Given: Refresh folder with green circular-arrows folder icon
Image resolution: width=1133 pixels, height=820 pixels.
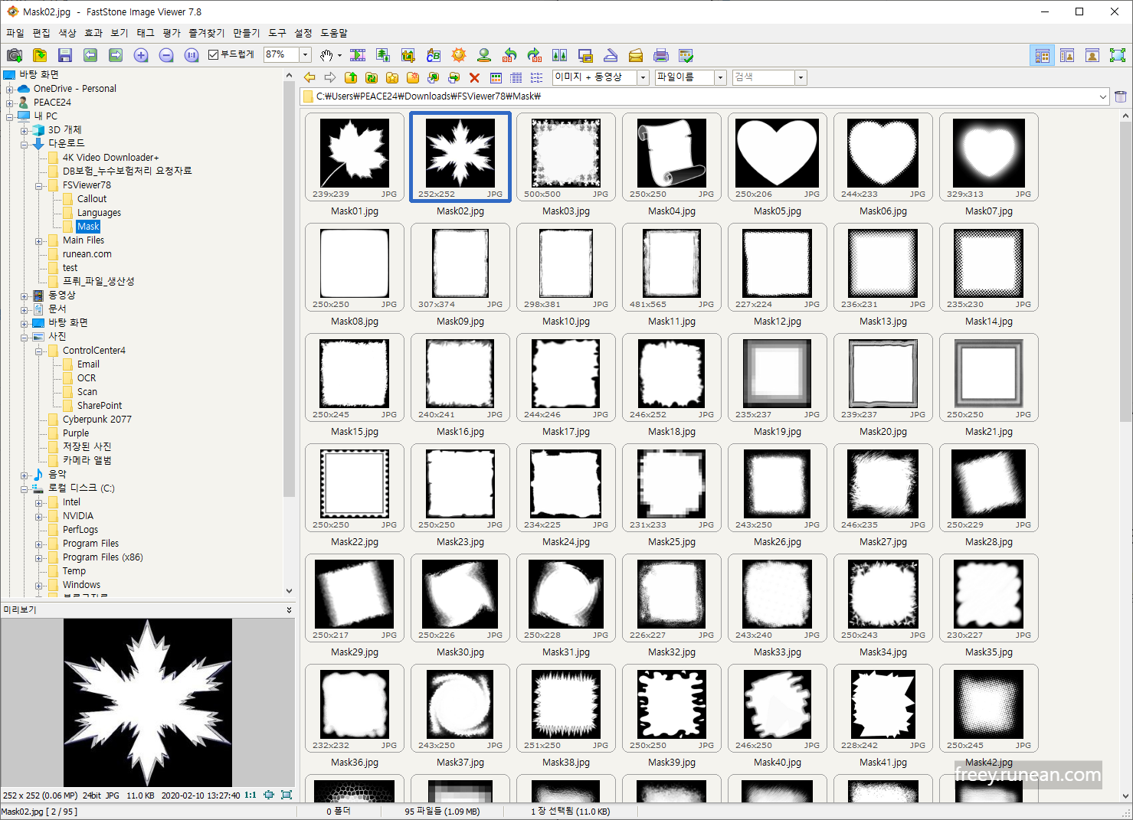Looking at the screenshot, I should coord(372,77).
